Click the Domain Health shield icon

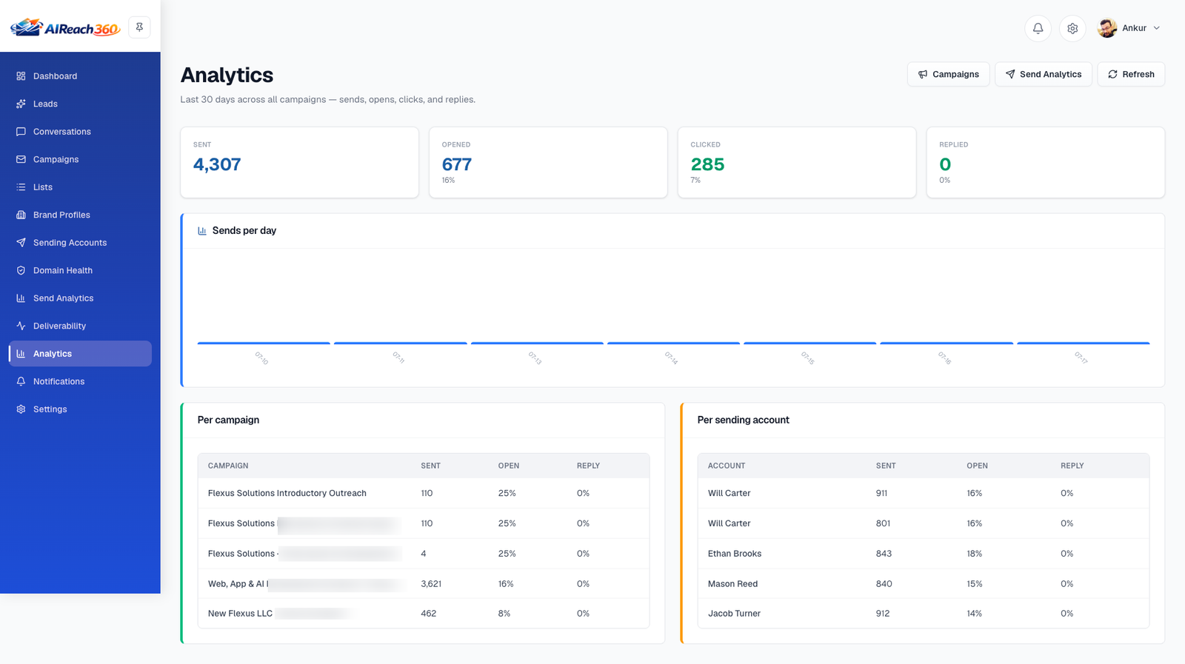point(21,270)
